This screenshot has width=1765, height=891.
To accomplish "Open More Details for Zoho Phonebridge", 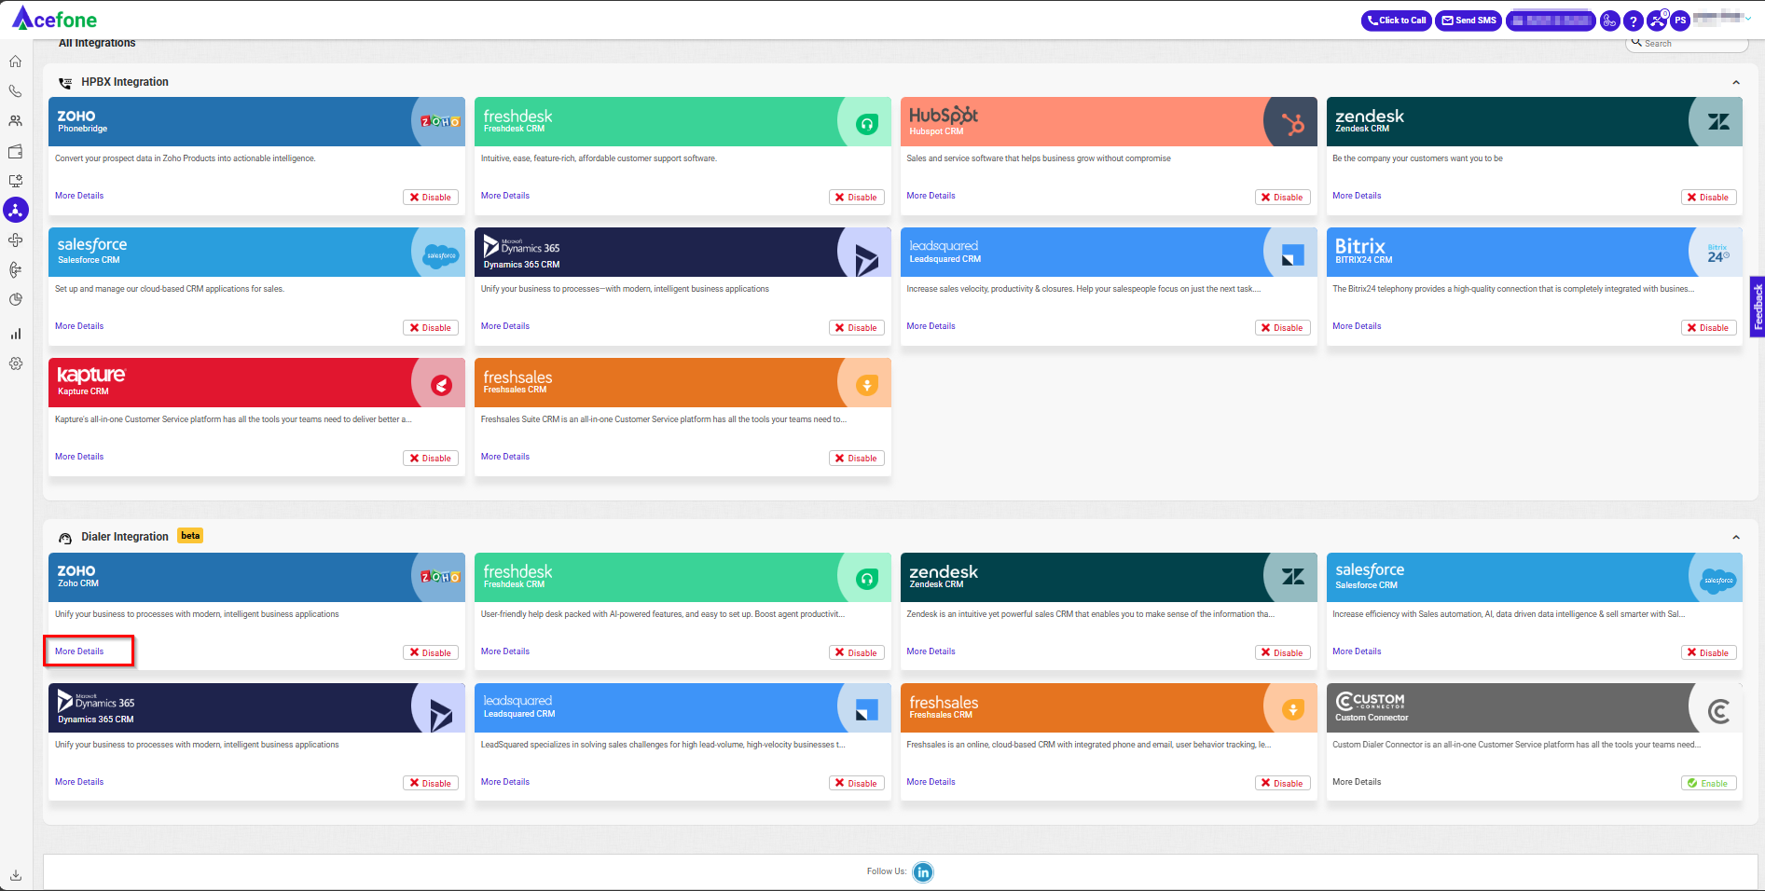I will [79, 196].
